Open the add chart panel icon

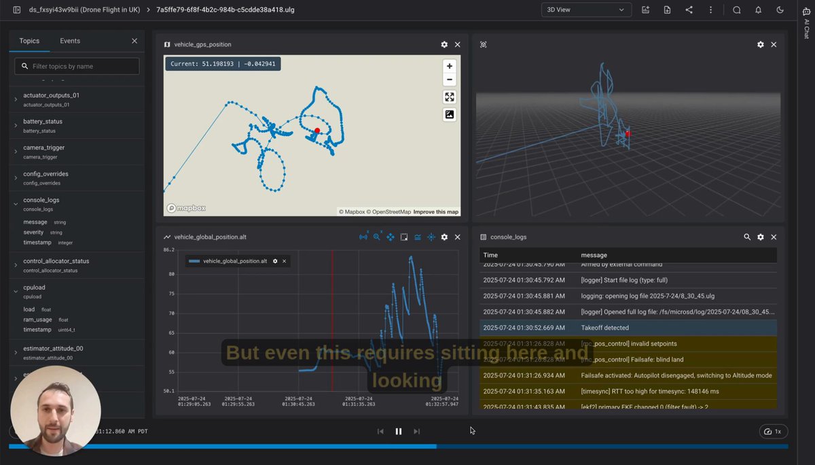click(x=645, y=10)
